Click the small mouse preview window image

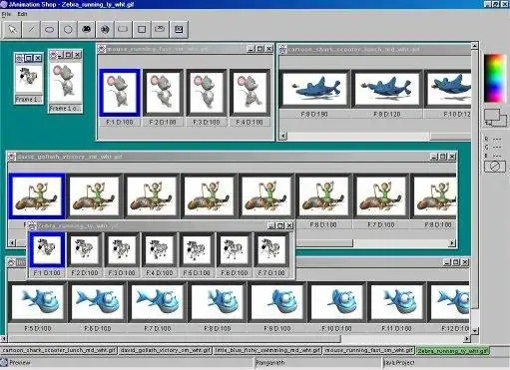(66, 81)
